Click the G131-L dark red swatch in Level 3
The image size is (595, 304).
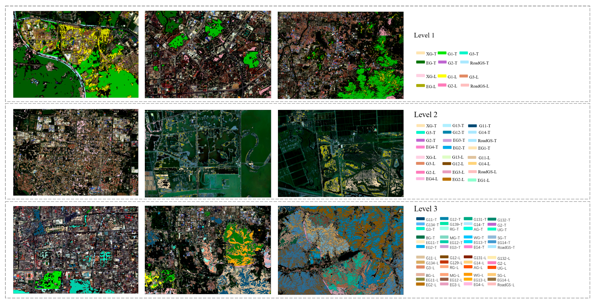pos(468,257)
